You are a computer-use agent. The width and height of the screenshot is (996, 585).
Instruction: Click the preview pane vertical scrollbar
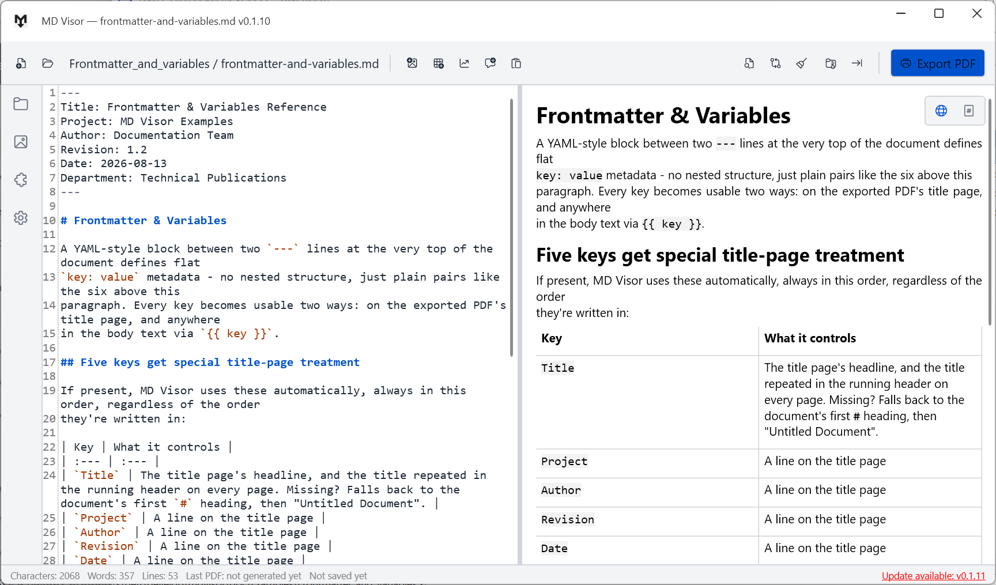click(990, 212)
